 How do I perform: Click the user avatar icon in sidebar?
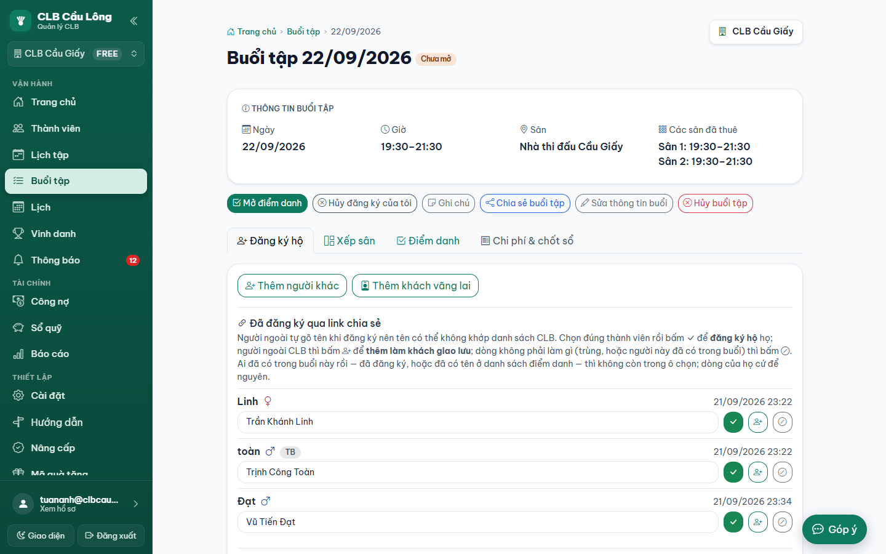[23, 504]
